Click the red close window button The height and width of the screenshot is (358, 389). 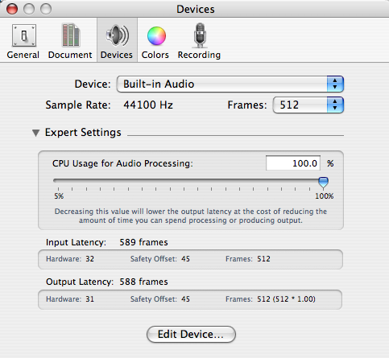point(12,9)
